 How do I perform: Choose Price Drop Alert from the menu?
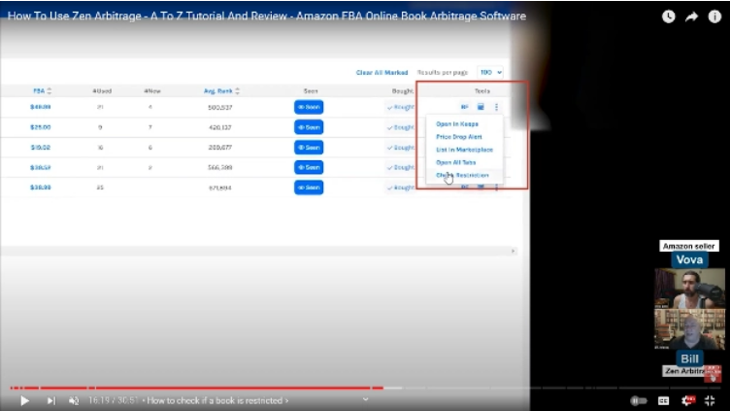[458, 137]
